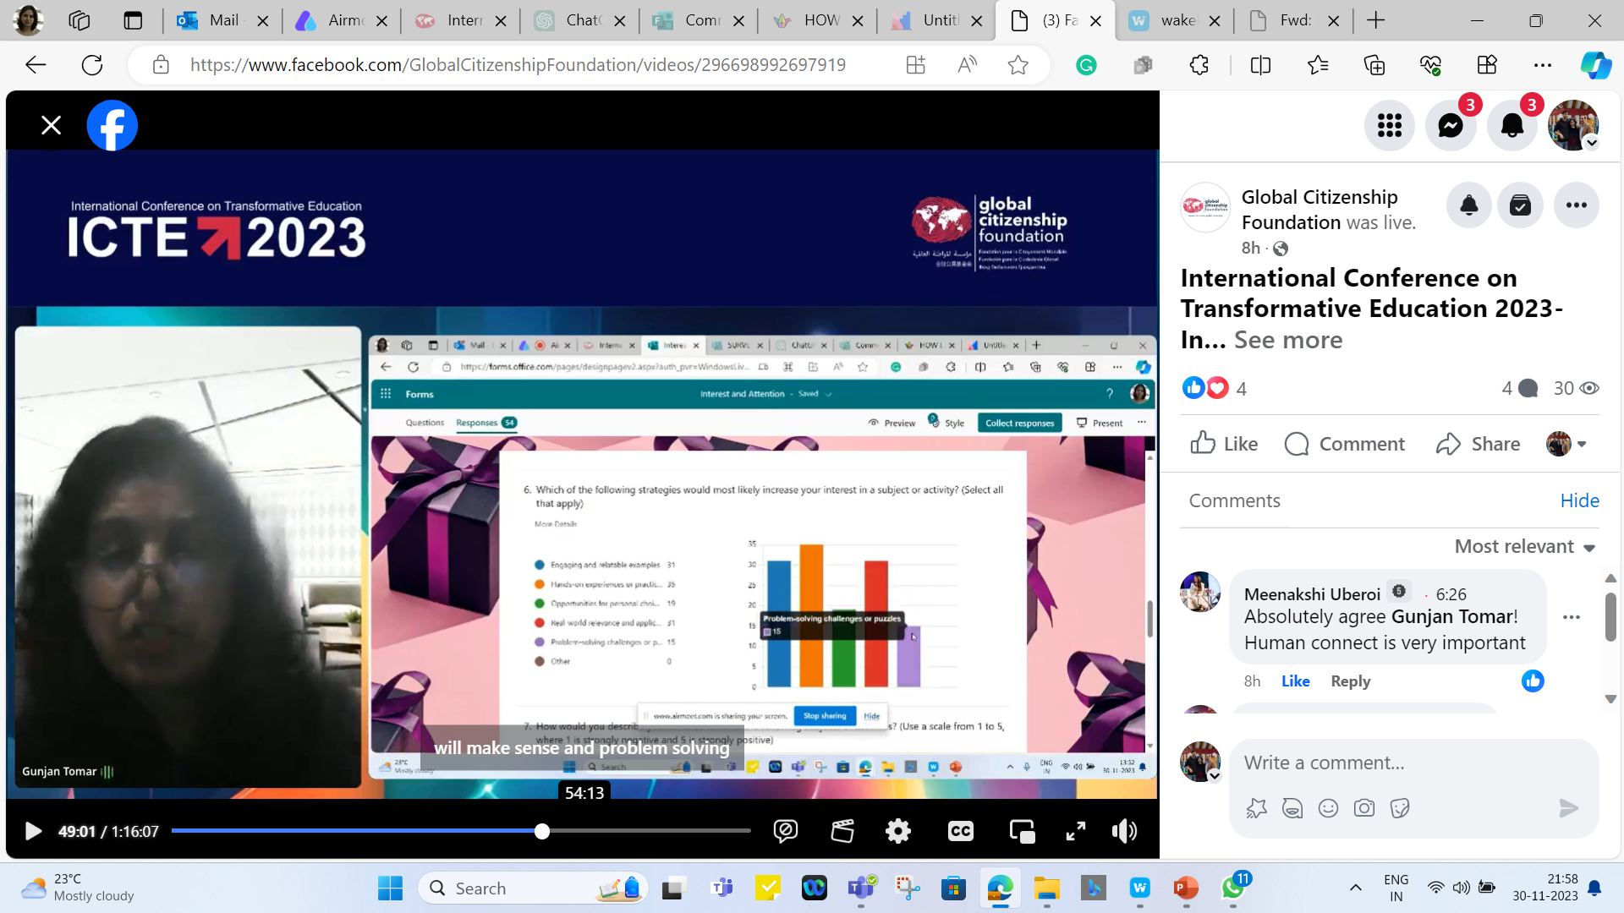Viewport: 1624px width, 913px height.
Task: Mute the video volume
Action: (1124, 831)
